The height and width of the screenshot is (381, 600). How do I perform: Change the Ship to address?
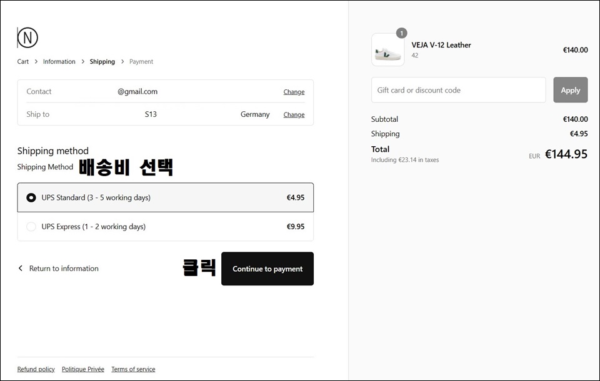pos(294,114)
